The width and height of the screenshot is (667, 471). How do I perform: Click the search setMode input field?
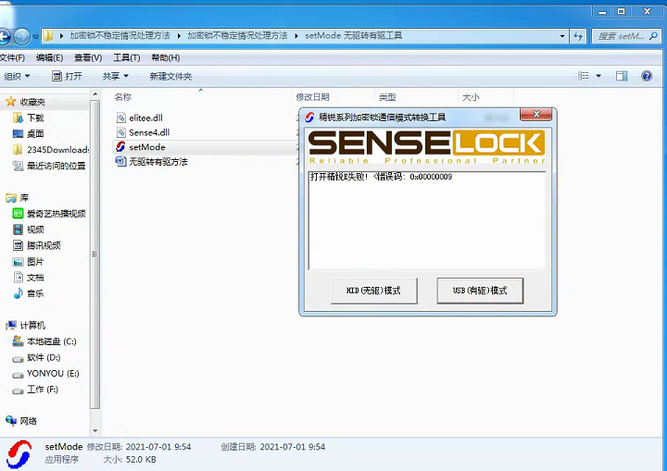(621, 36)
